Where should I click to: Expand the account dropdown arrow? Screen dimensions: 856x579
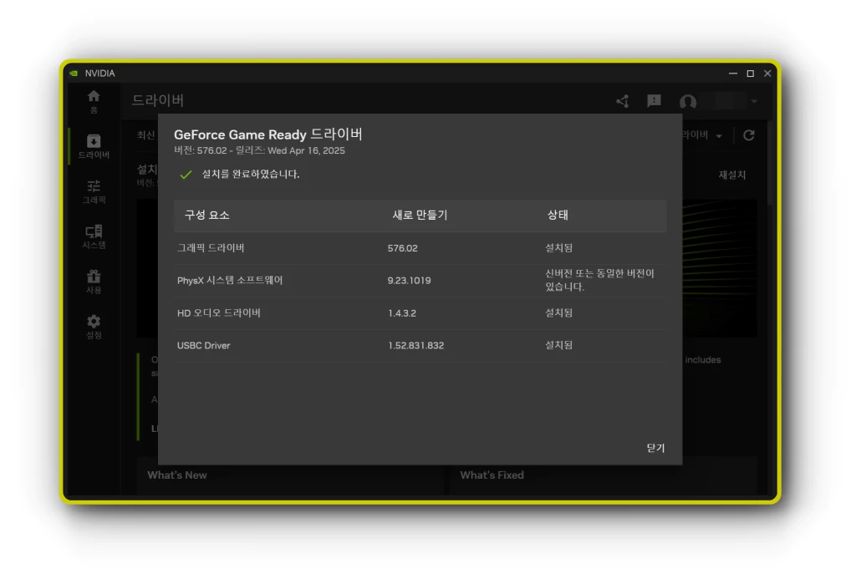tap(754, 101)
